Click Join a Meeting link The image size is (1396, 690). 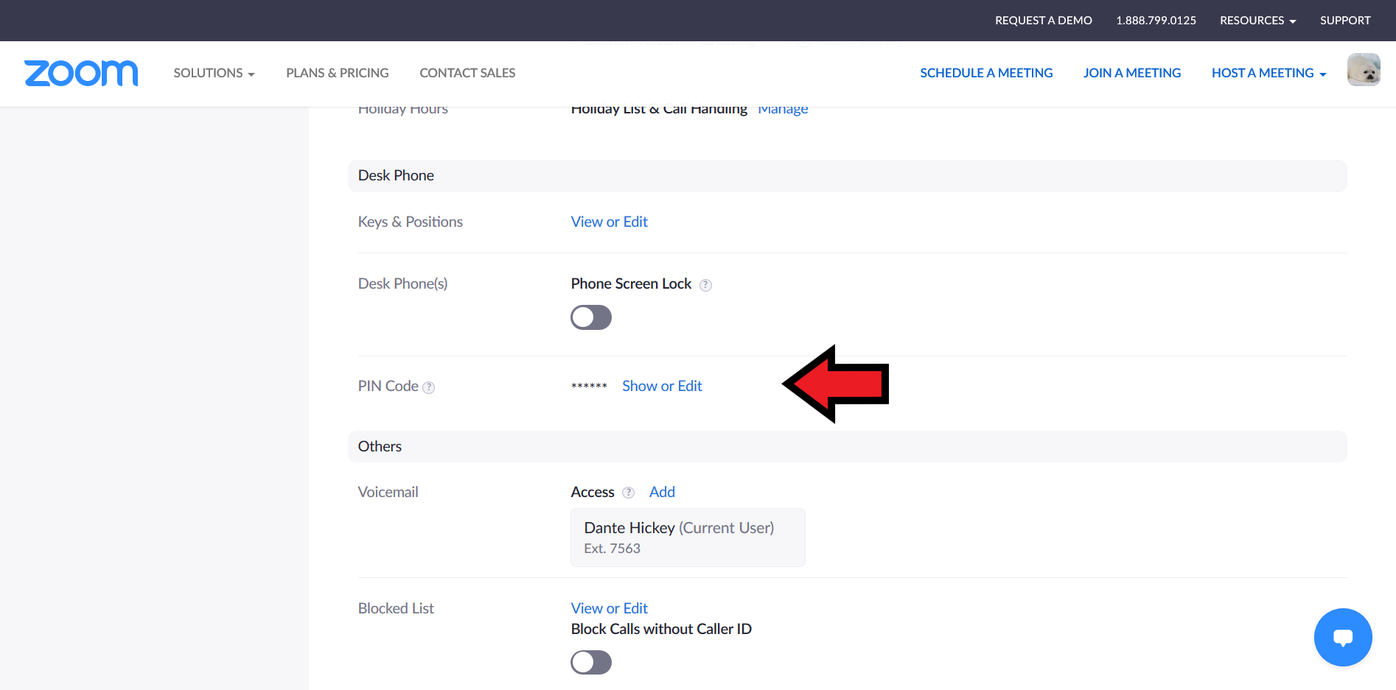pyautogui.click(x=1131, y=73)
